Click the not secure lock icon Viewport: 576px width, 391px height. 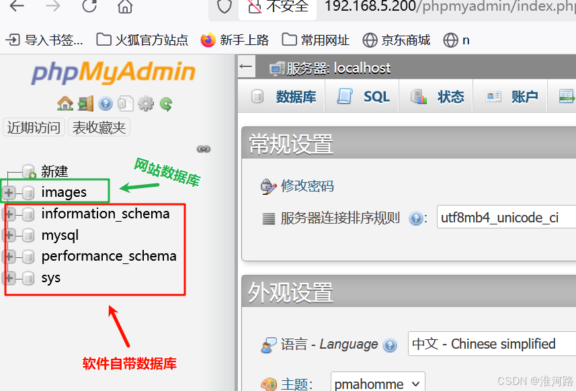pyautogui.click(x=255, y=6)
